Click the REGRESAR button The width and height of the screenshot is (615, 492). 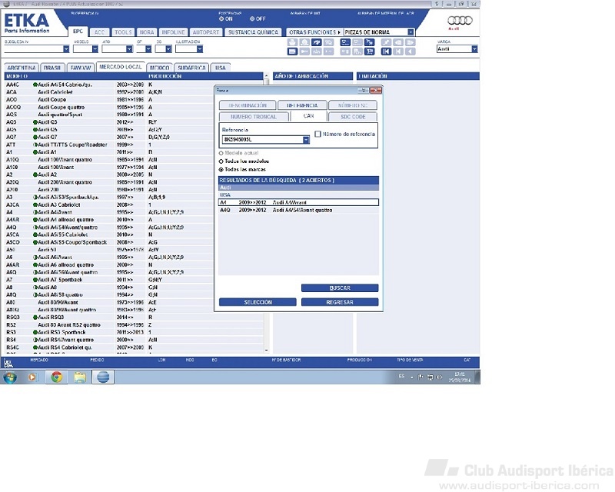click(340, 302)
